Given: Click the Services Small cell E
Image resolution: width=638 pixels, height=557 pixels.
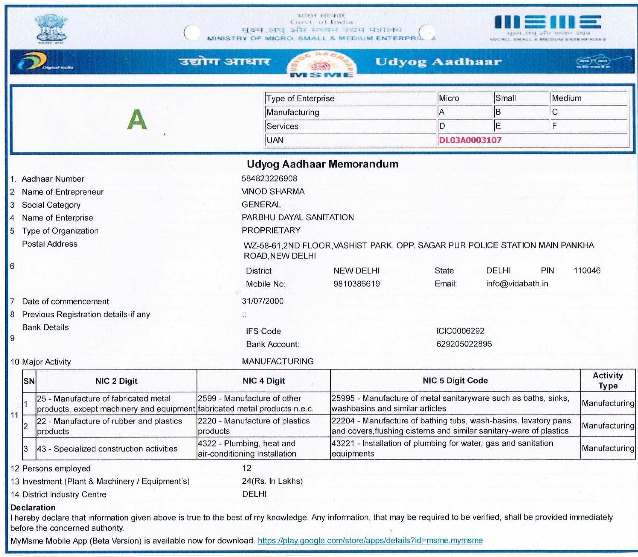Looking at the screenshot, I should click(x=498, y=126).
